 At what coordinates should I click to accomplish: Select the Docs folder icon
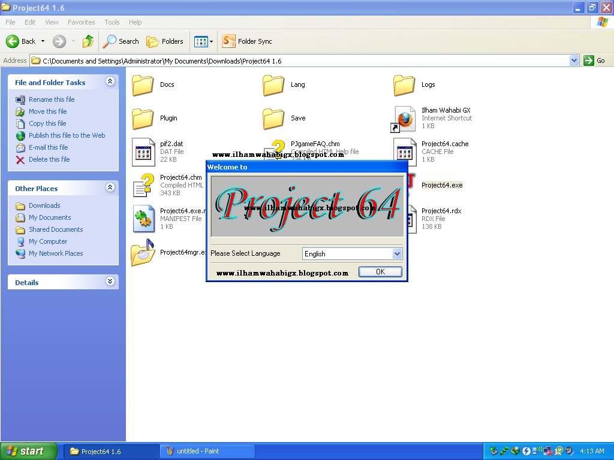(143, 85)
